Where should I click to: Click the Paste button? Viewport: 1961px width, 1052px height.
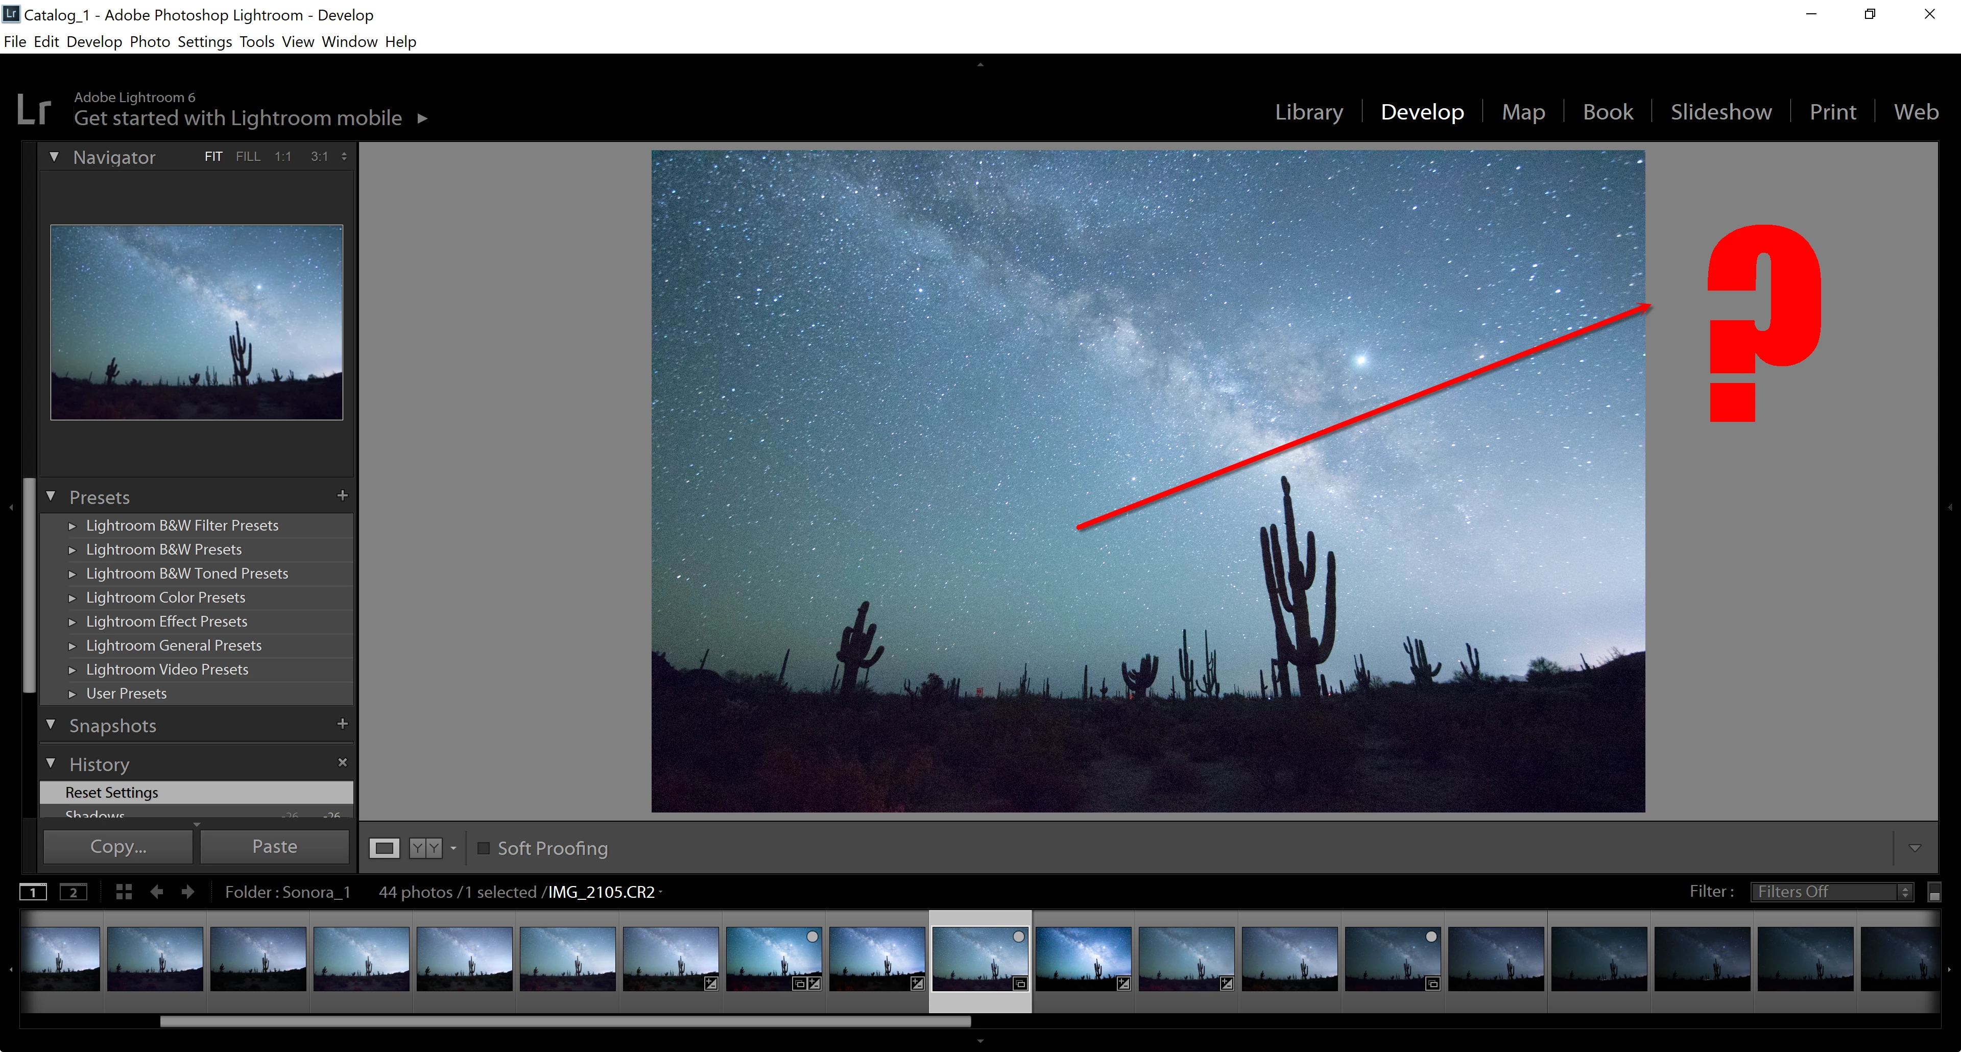(274, 847)
